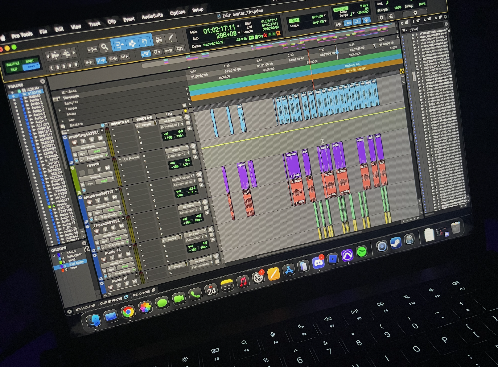
Task: Click the green Grid button beside Nudge
Action: [294, 20]
